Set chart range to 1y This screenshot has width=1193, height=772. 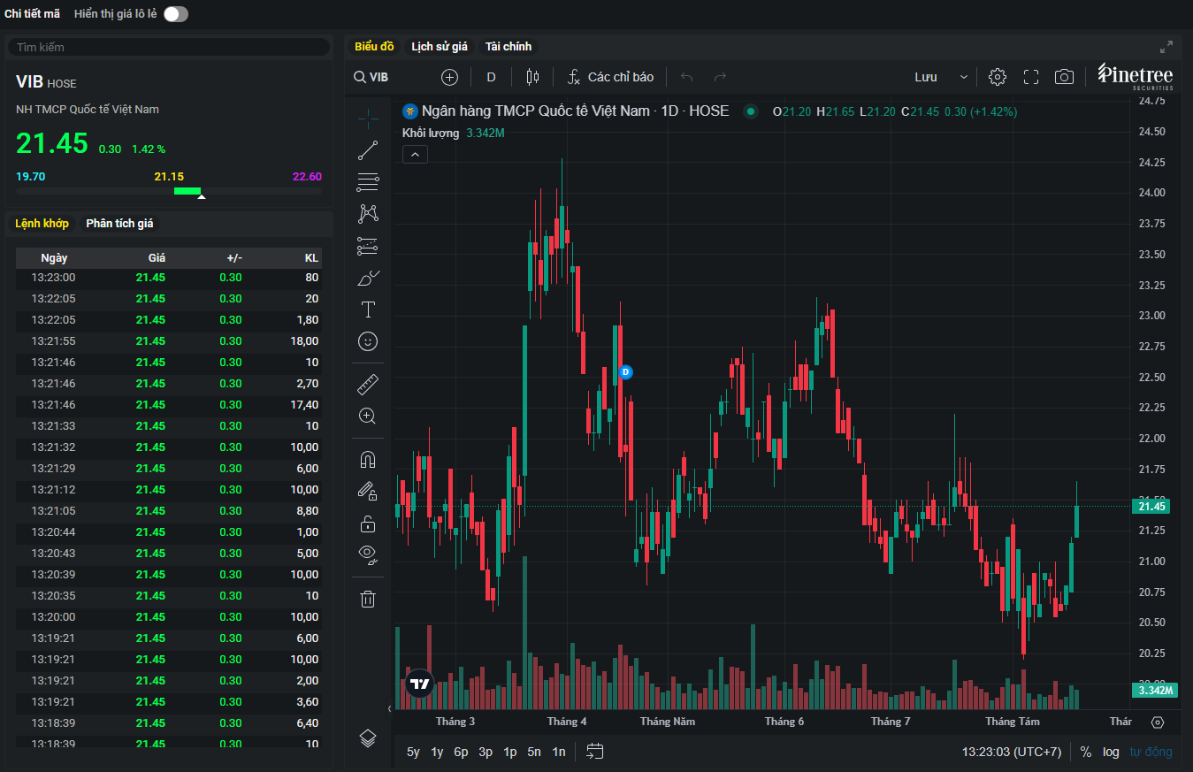coord(437,752)
